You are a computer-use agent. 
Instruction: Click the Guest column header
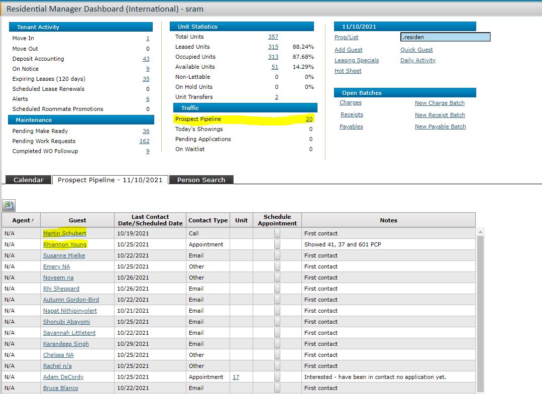tap(77, 220)
